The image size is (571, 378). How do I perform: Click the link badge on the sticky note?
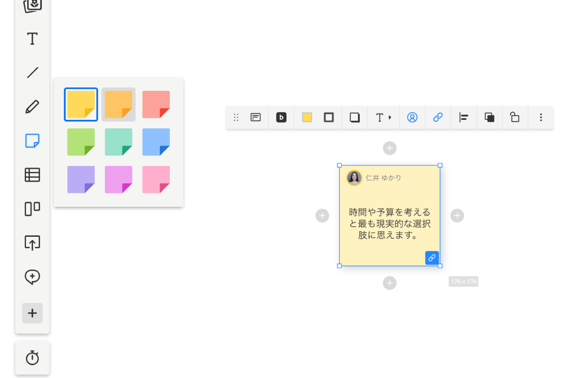tap(432, 258)
